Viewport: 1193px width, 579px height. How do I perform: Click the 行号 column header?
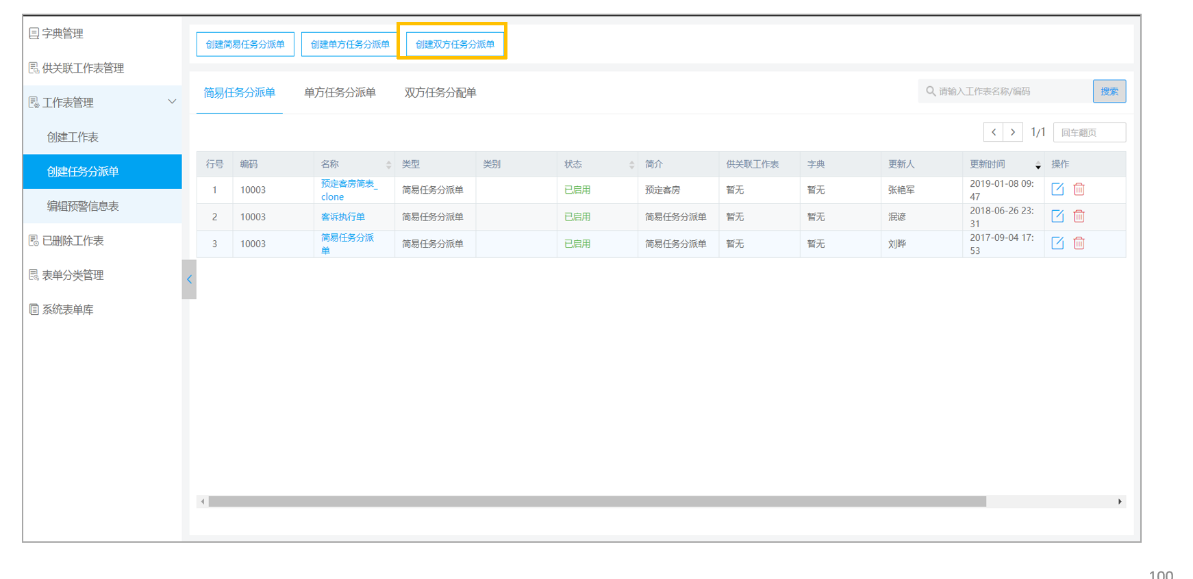click(x=214, y=164)
